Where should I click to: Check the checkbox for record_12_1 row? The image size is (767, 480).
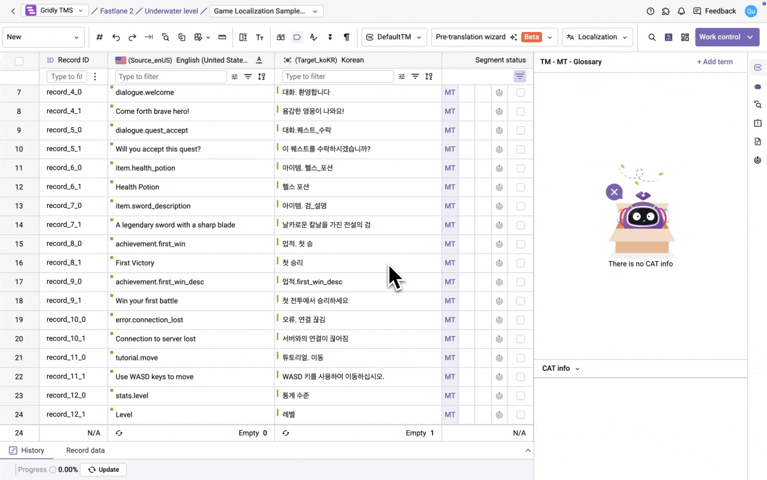(521, 415)
